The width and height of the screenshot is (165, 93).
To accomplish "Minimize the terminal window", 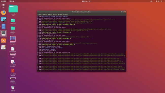I will (122, 12).
